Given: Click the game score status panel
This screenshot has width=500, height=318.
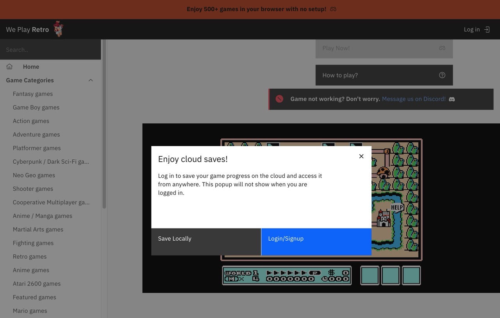Looking at the screenshot, I should tap(287, 275).
